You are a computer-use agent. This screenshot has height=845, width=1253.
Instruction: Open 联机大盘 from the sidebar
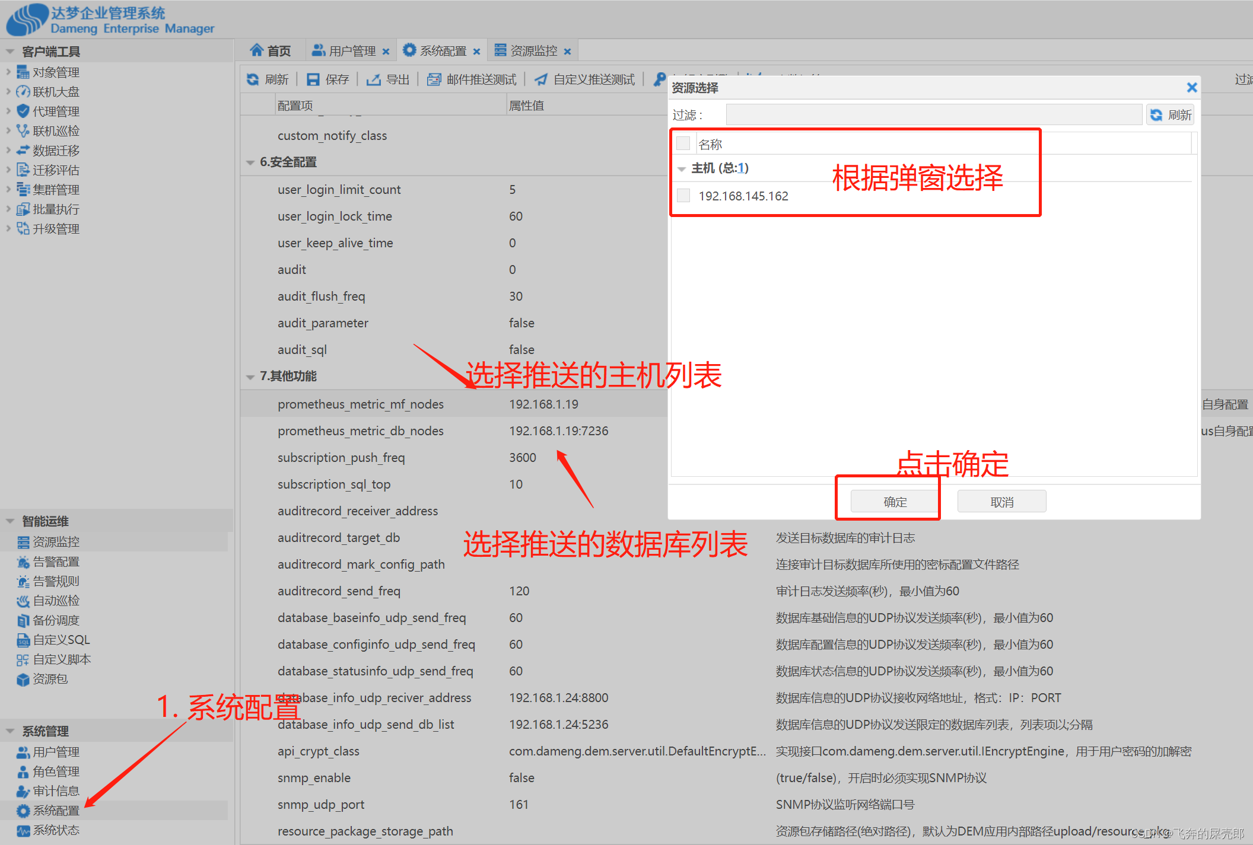[55, 92]
